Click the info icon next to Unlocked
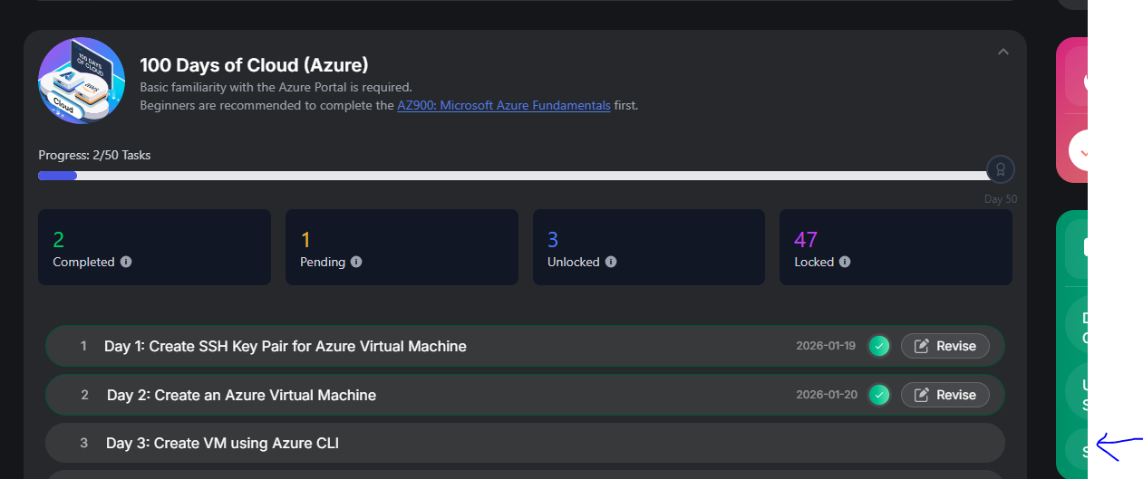Image resolution: width=1143 pixels, height=479 pixels. coord(611,262)
